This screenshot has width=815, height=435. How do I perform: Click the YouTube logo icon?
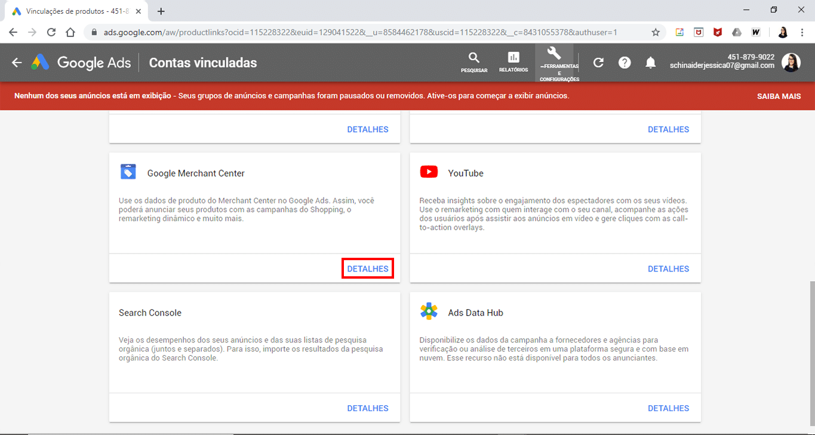429,172
